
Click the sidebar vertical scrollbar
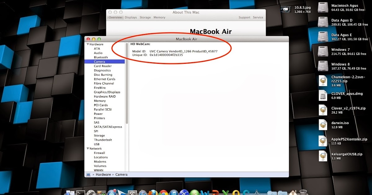(x=127, y=84)
